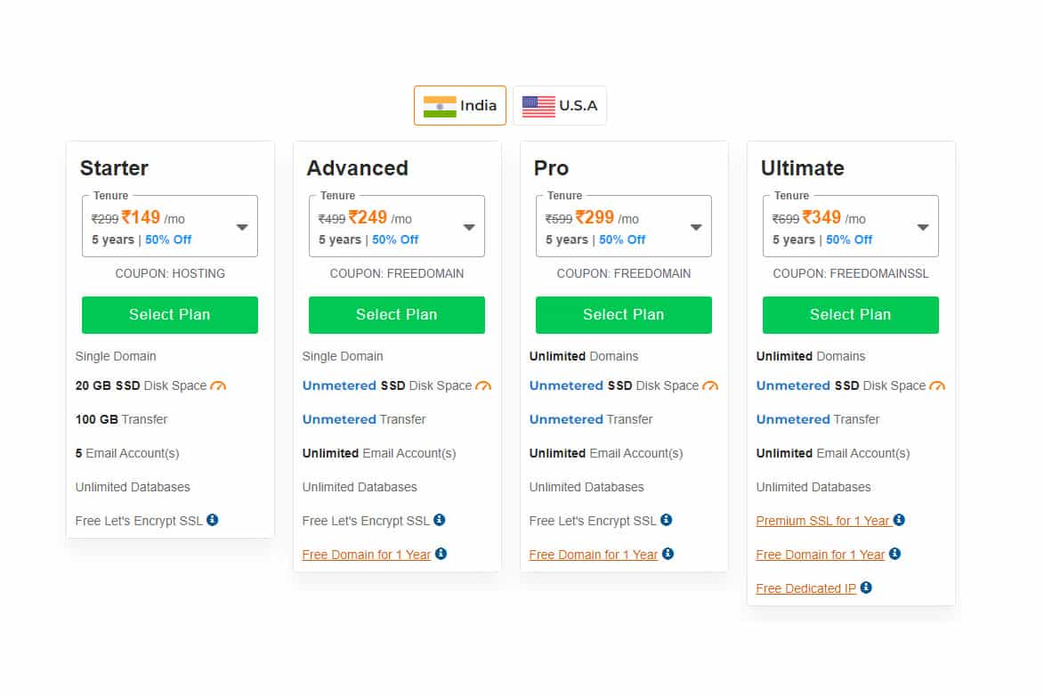
Task: Click the info icon next to Premium SSL for 1 Year
Action: [899, 520]
